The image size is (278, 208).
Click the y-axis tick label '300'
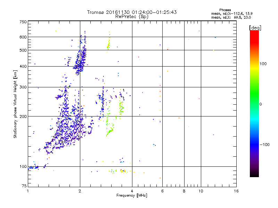click(23, 87)
